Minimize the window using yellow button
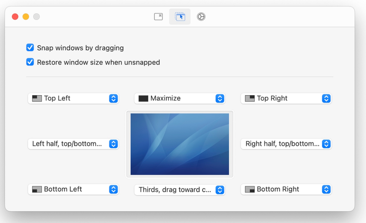This screenshot has height=223, width=366. click(26, 17)
